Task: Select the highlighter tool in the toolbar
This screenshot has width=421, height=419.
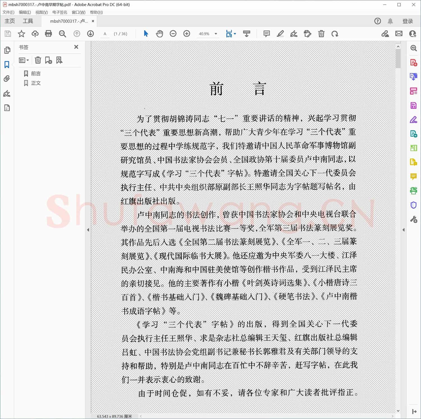Action: pos(280,34)
